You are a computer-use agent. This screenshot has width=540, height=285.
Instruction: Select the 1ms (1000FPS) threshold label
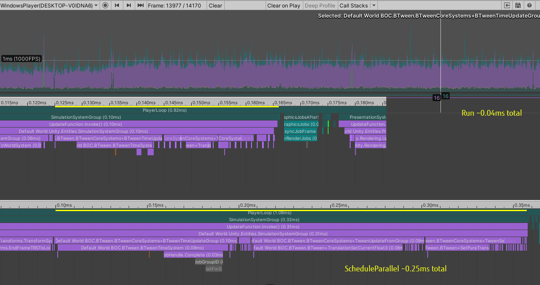click(22, 58)
